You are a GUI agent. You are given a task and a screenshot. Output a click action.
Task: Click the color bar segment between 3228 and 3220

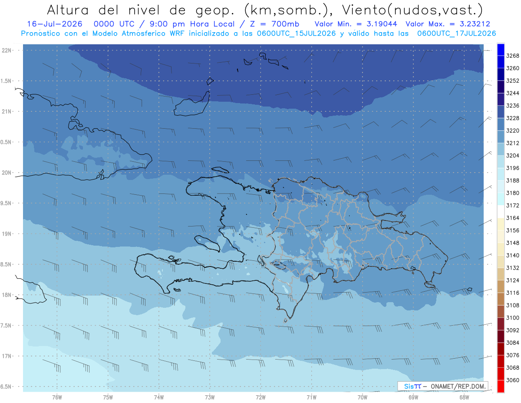coord(500,124)
